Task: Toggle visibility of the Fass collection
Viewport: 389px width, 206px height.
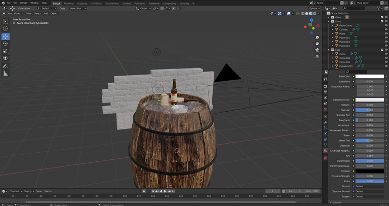Action: [x=386, y=50]
